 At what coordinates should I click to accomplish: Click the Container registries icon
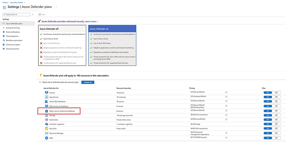click(46, 124)
